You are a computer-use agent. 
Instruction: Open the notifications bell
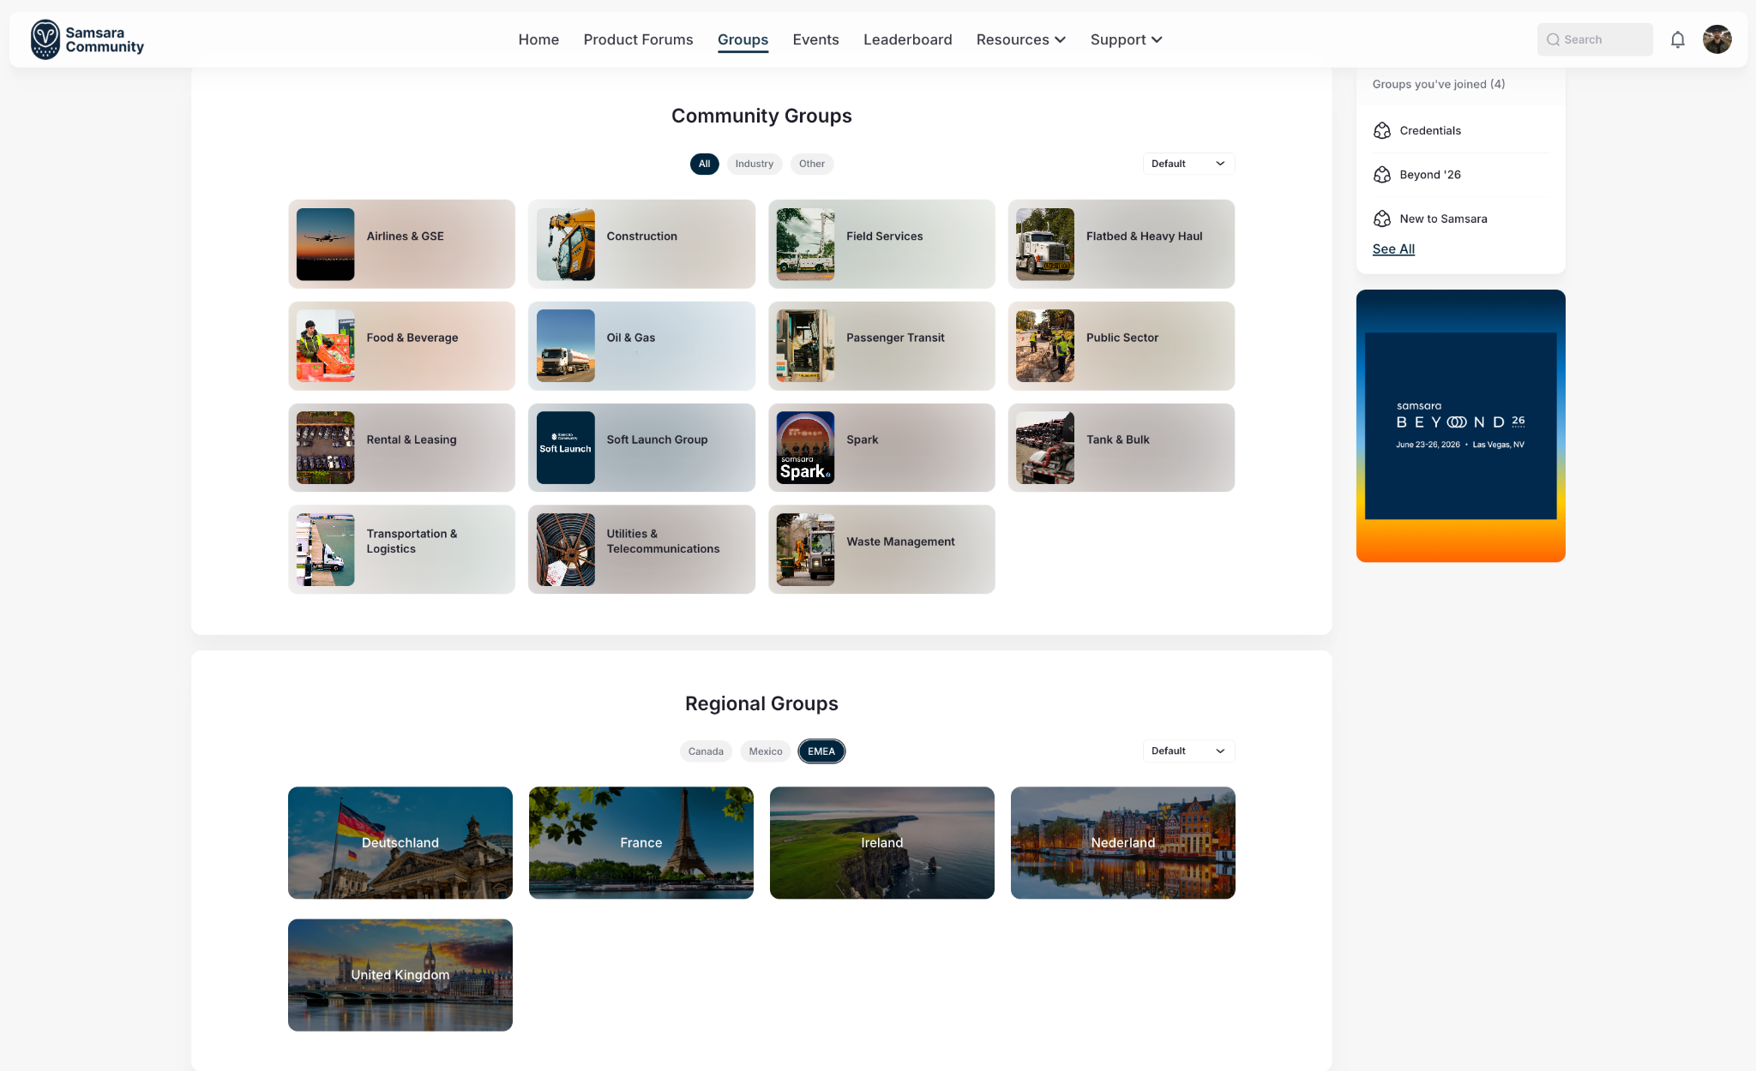(x=1678, y=39)
